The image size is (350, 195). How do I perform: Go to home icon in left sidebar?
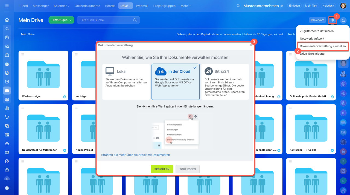click(x=7, y=20)
